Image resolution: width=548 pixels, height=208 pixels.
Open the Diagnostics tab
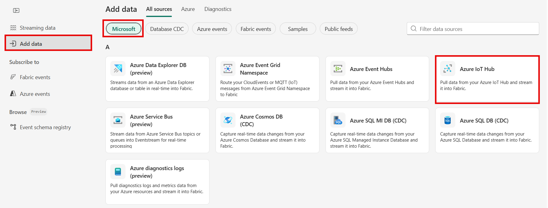coord(218,9)
